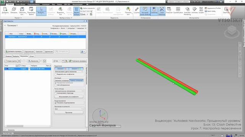Open the Рецензирование ribbon tab
This screenshot has width=245, height=137.
(x=34, y=4)
